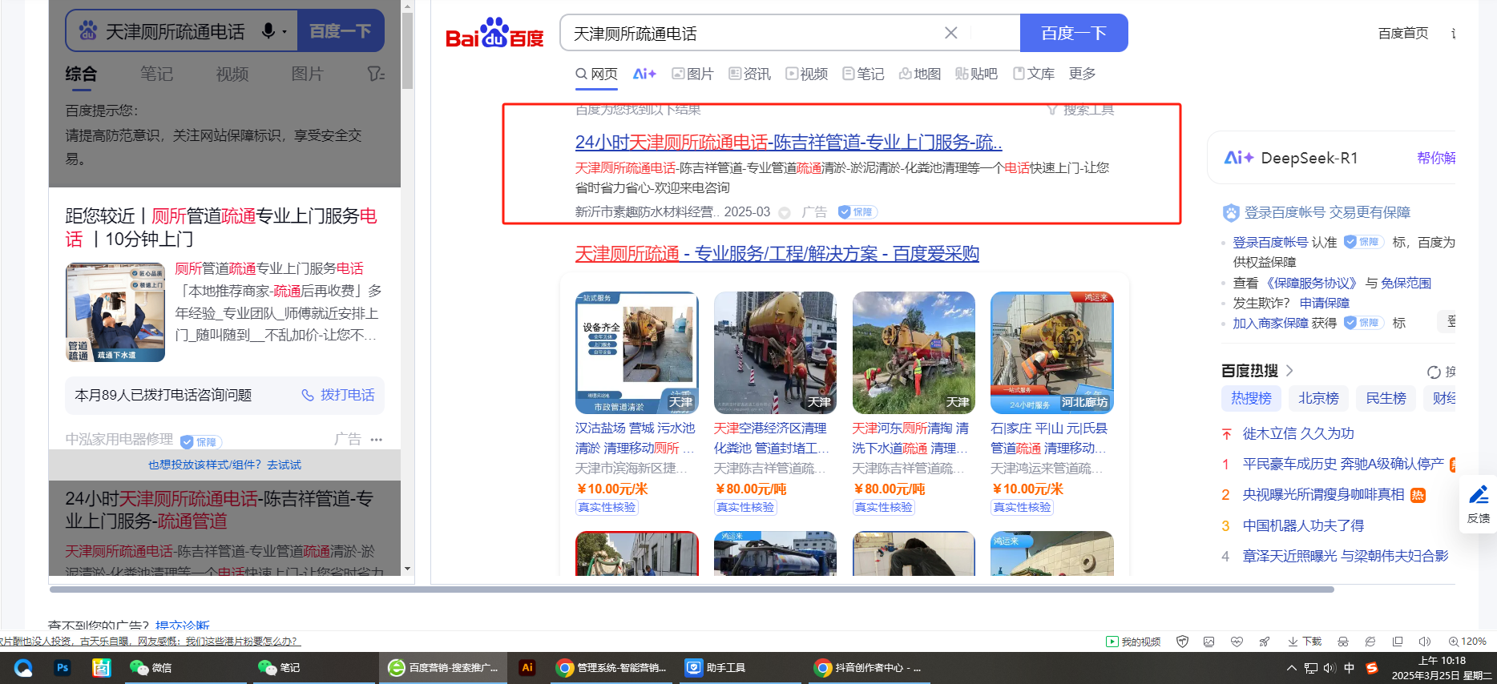Click the browser-core switch icon in the status bar
The height and width of the screenshot is (684, 1497).
(1370, 642)
